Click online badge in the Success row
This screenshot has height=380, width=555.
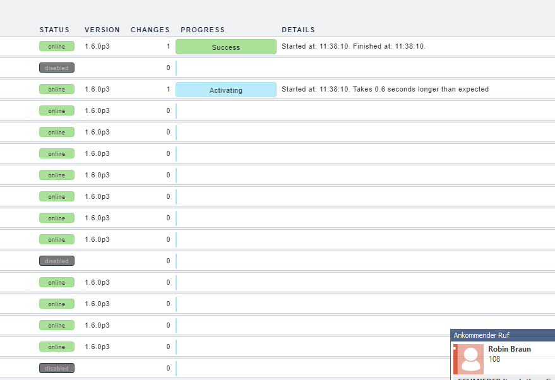[x=57, y=47]
